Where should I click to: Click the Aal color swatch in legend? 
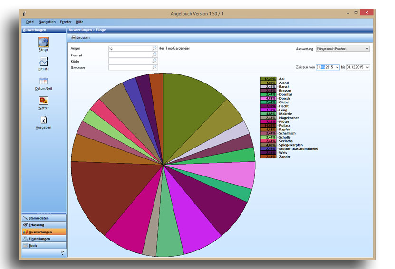click(268, 79)
